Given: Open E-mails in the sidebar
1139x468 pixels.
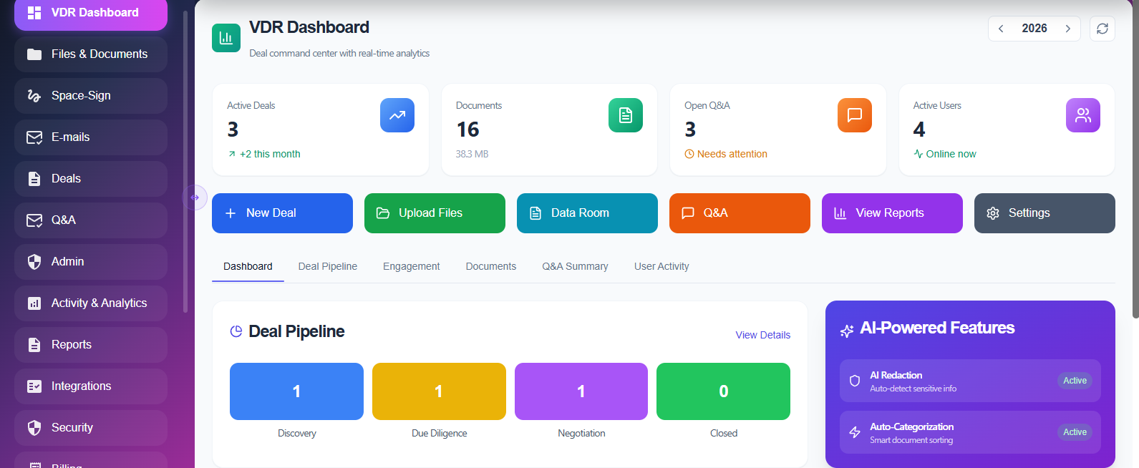Looking at the screenshot, I should (x=91, y=137).
